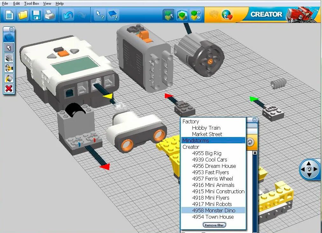This screenshot has height=233, width=322.
Task: Click the blue brick icon on tool palette
Action: pos(9,38)
